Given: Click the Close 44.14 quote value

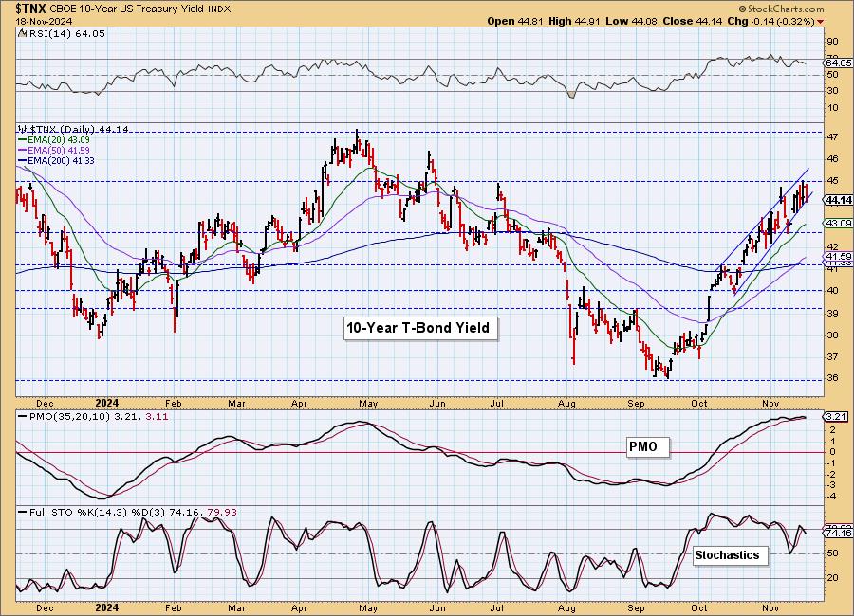Looking at the screenshot, I should tap(693, 21).
